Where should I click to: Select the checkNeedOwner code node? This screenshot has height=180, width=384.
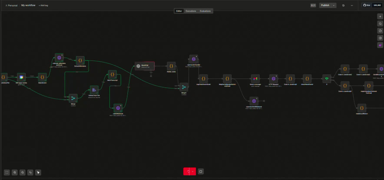(x=307, y=79)
